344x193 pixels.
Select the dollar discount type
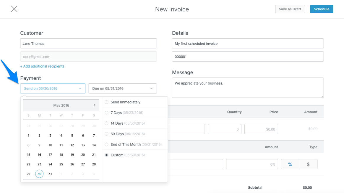click(x=308, y=164)
